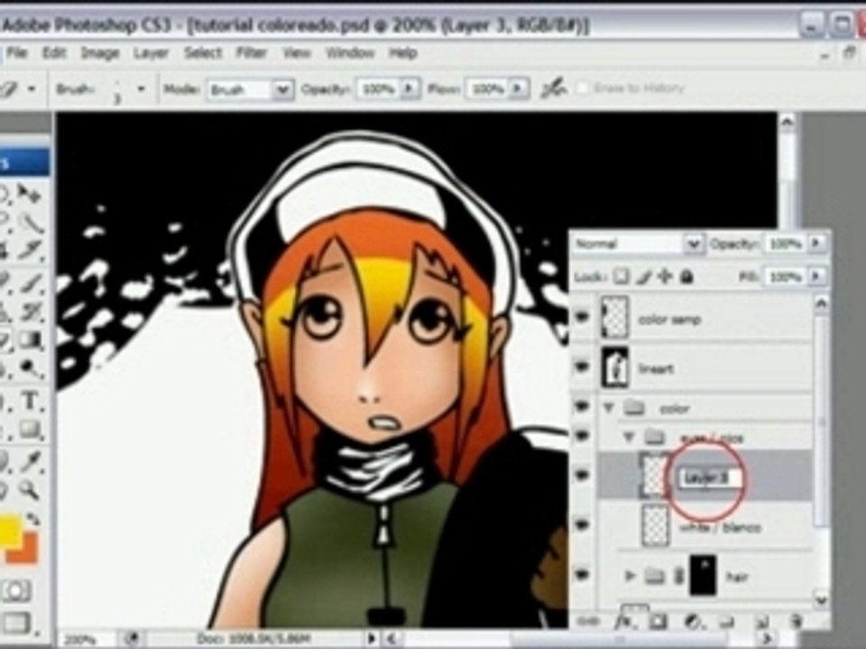866x649 pixels.
Task: Lock transparent pixels
Action: (x=622, y=276)
